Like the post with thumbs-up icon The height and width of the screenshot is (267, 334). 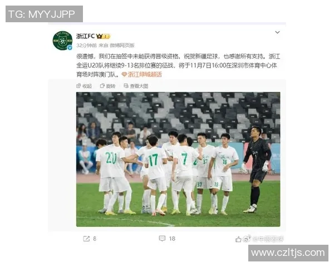(238, 239)
